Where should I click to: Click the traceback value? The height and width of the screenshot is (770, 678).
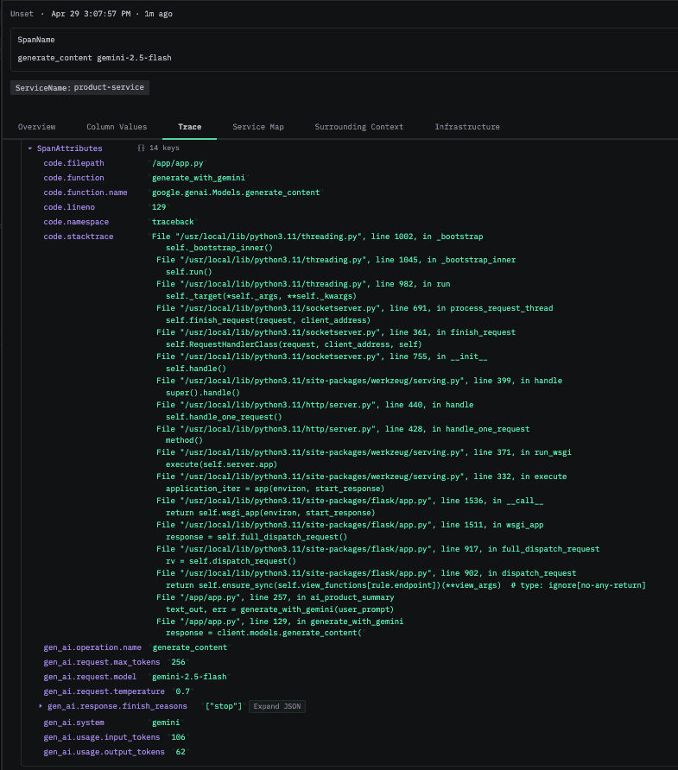point(173,222)
